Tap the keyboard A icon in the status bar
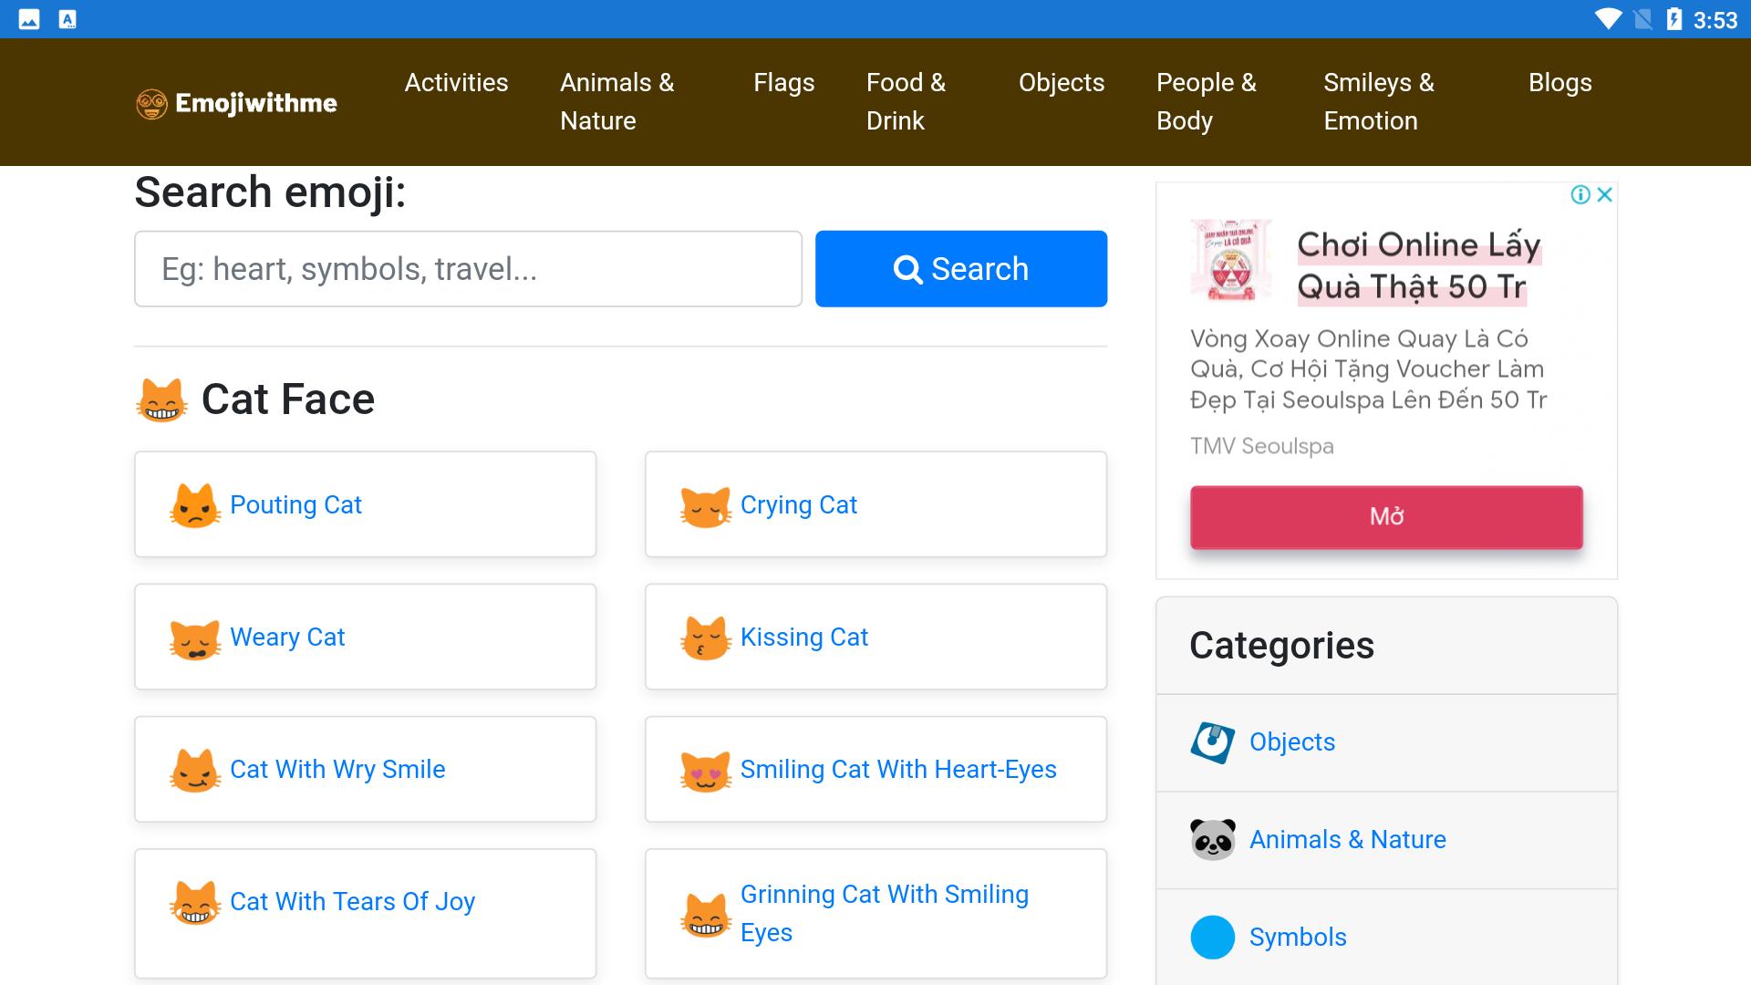 [67, 19]
